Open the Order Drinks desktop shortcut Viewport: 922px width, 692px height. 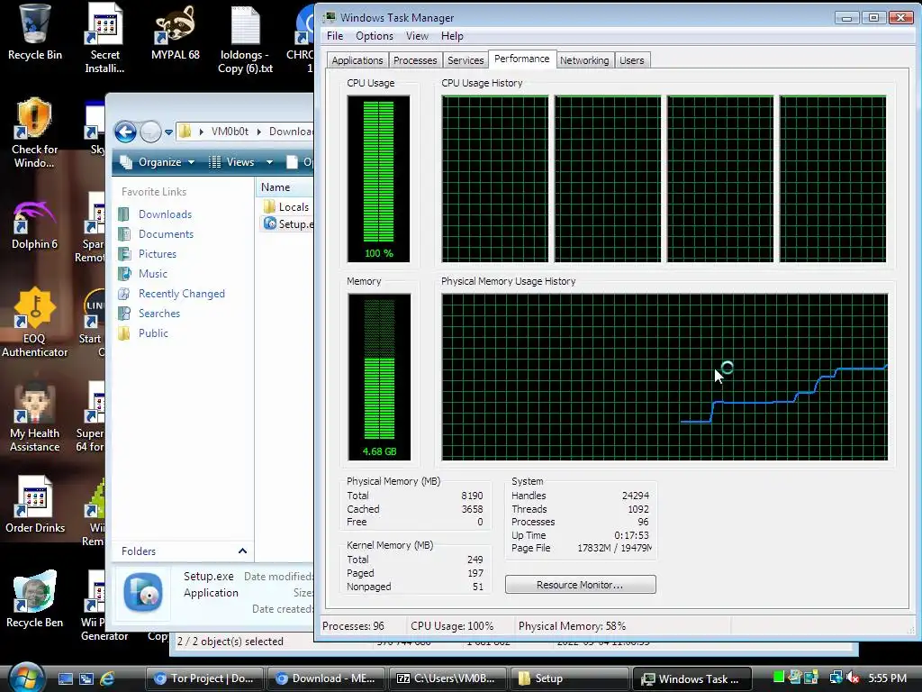(x=35, y=505)
